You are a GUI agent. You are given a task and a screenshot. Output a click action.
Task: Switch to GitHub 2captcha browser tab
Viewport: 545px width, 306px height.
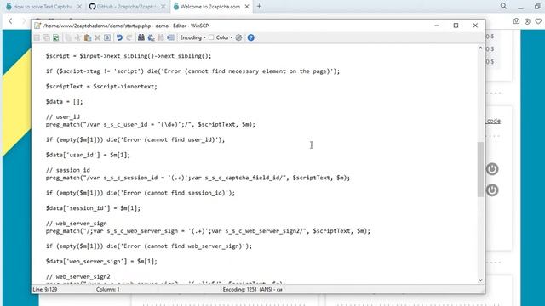pyautogui.click(x=126, y=7)
